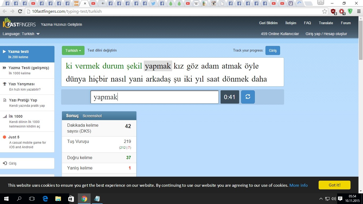Open File Explorer from the taskbar
Image resolution: width=363 pixels, height=204 pixels.
coord(58,198)
